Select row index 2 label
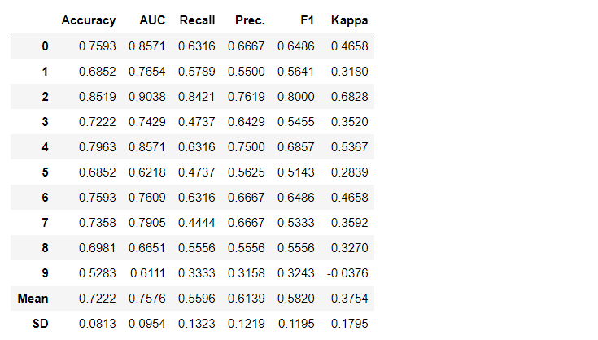Screen dimensions: 598x340 click(45, 97)
